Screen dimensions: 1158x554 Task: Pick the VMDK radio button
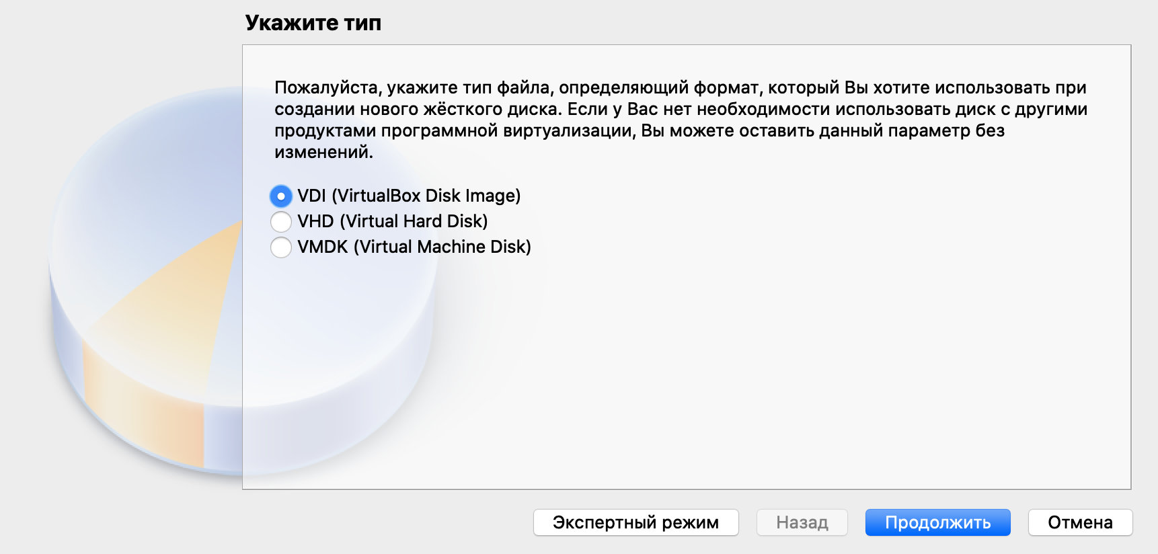click(280, 247)
